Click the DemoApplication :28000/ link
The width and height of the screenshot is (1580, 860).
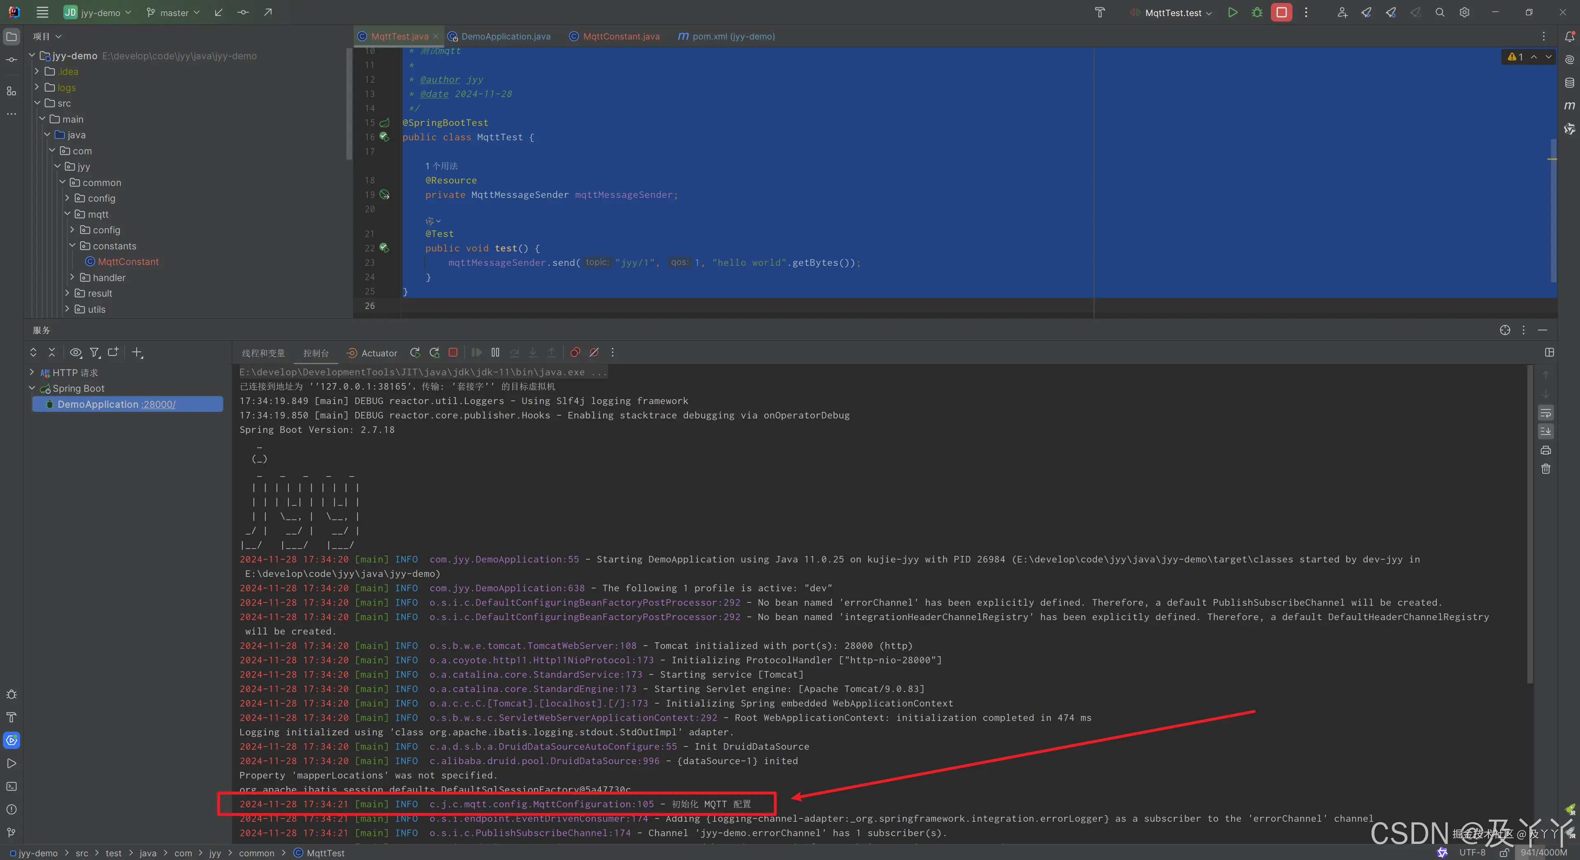[158, 404]
